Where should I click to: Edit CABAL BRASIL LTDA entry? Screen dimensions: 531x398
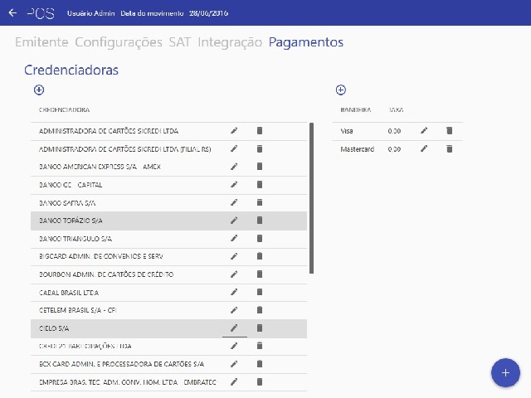pos(234,292)
